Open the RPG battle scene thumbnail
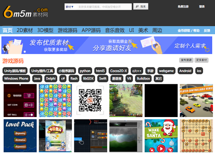The height and width of the screenshot is (154, 215). click(126, 101)
